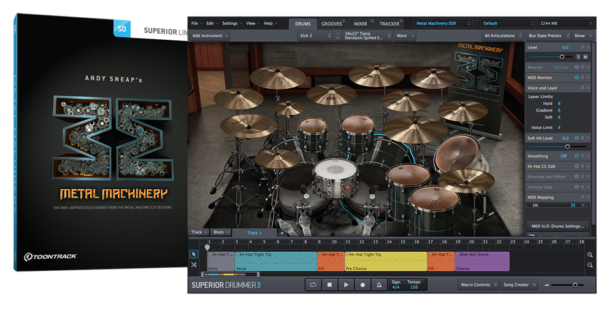Open the Add Instrument dropdown
Image resolution: width=614 pixels, height=310 pixels.
tap(210, 36)
